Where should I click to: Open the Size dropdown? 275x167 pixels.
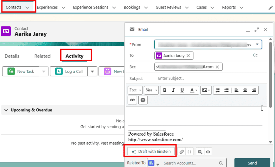[x=151, y=90]
